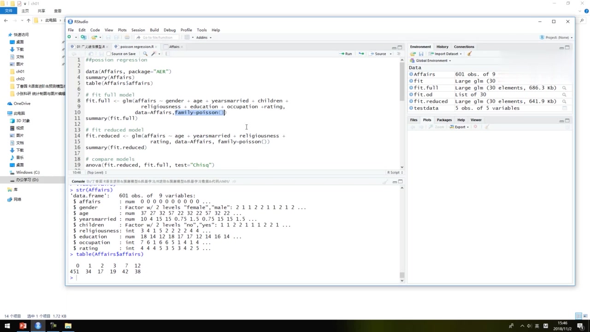Switch to the 01 R script tab
This screenshot has width=590, height=332.
pyautogui.click(x=89, y=47)
